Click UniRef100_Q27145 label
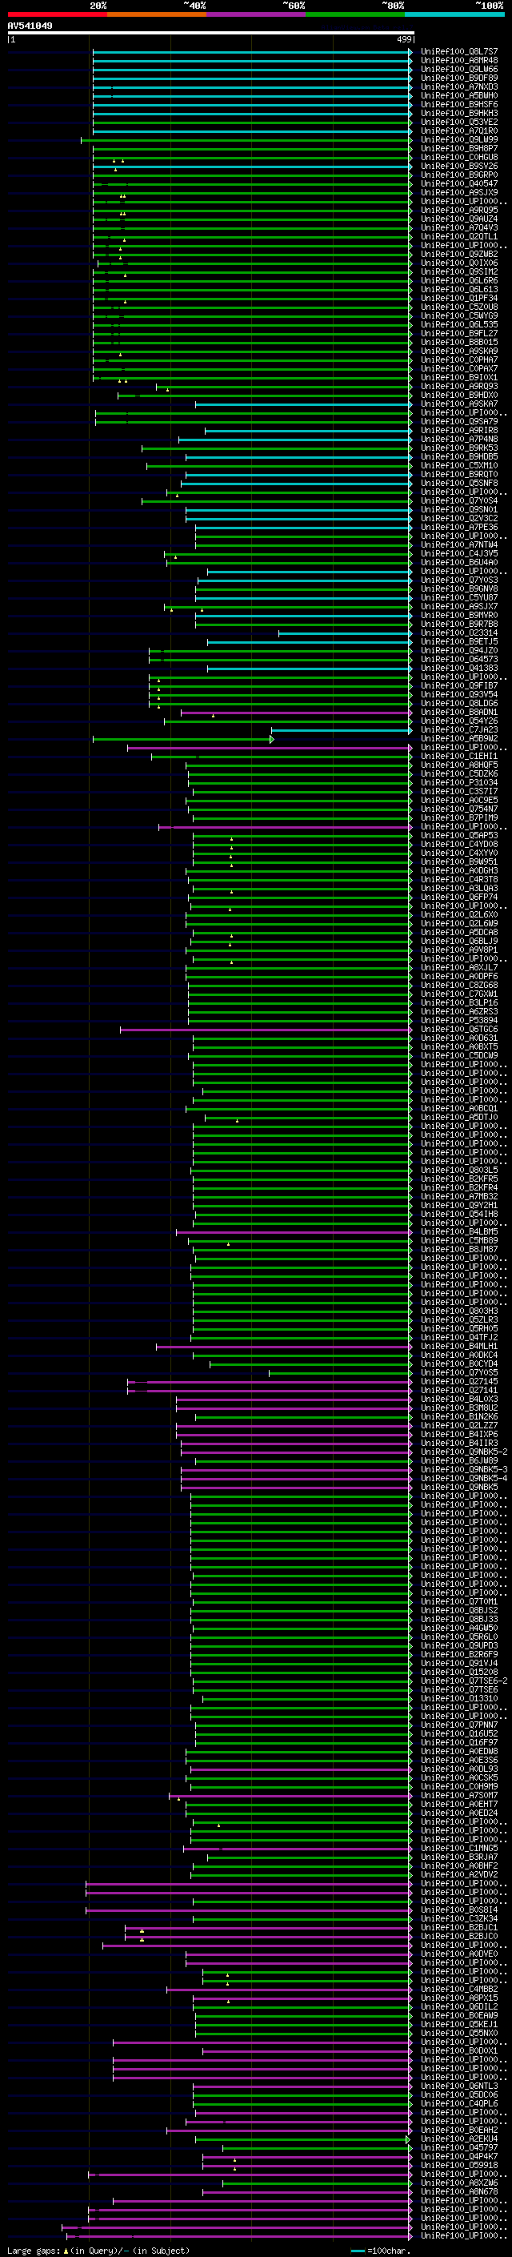Image resolution: width=512 pixels, height=2257 pixels. (x=458, y=1382)
